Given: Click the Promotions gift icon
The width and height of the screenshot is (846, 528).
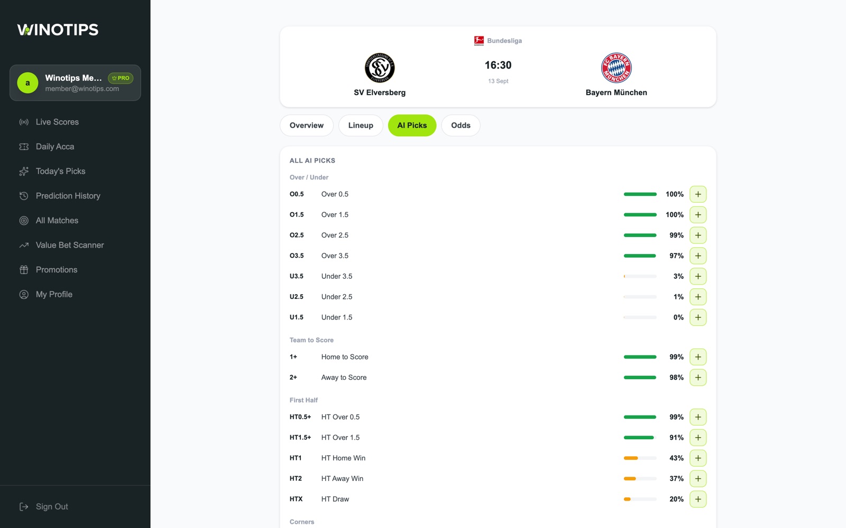Looking at the screenshot, I should [x=24, y=270].
